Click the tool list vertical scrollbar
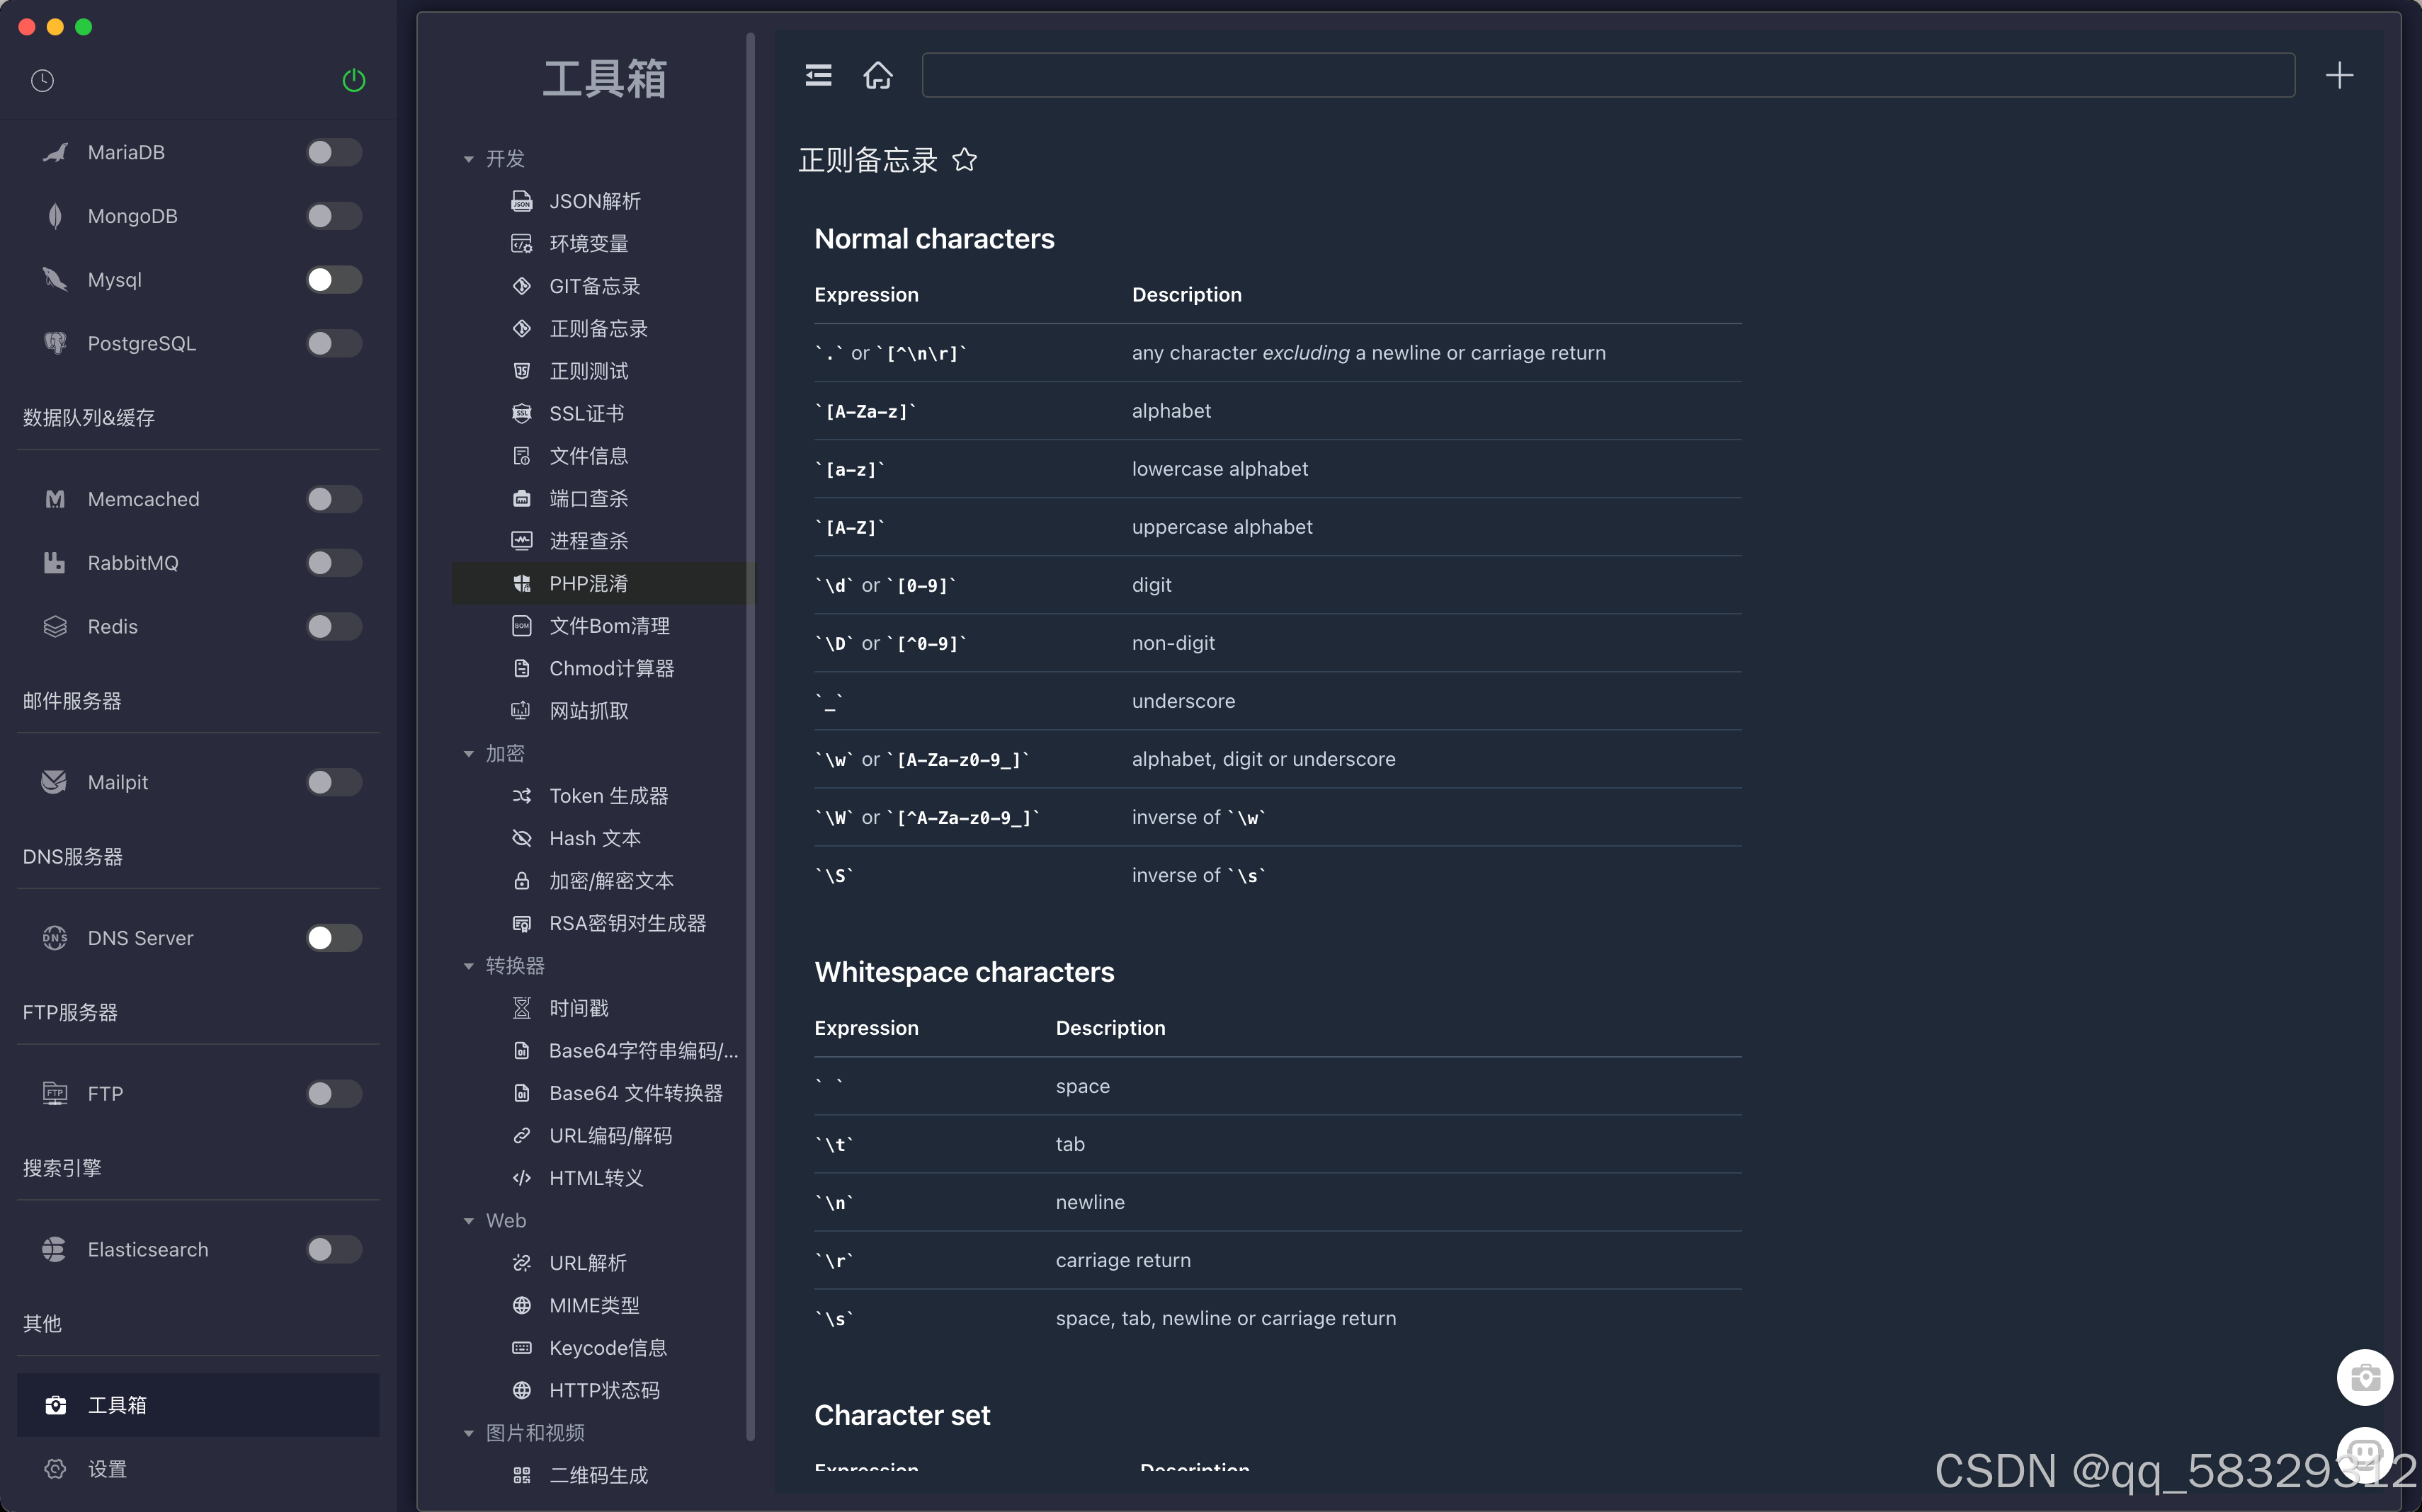This screenshot has width=2422, height=1512. (750, 736)
